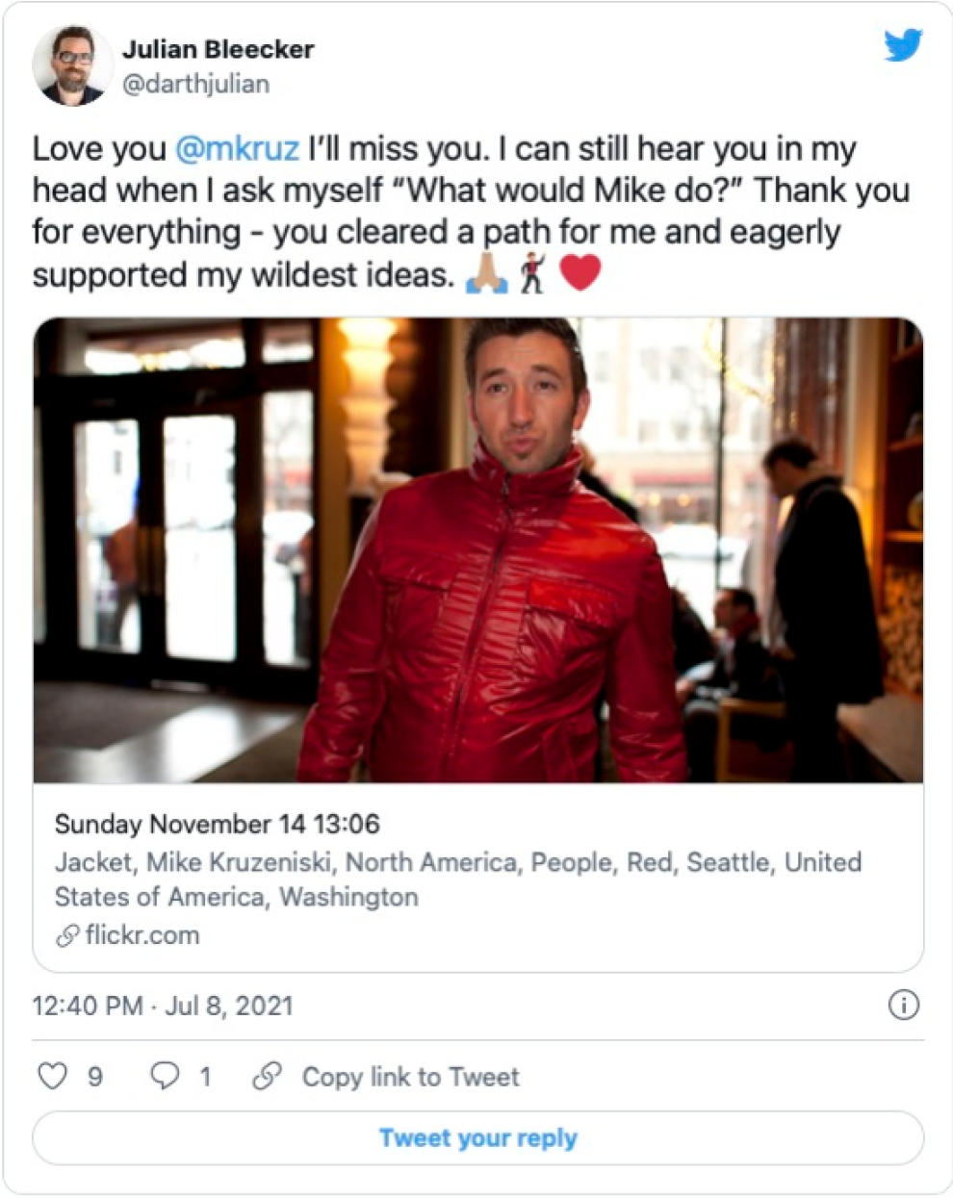953x1198 pixels.
Task: Click the Twitter bird logo
Action: [x=903, y=45]
